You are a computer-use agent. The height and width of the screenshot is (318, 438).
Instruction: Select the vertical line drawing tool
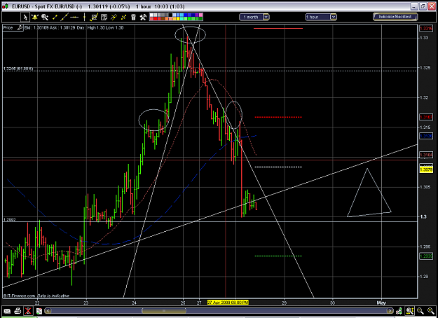click(84, 18)
